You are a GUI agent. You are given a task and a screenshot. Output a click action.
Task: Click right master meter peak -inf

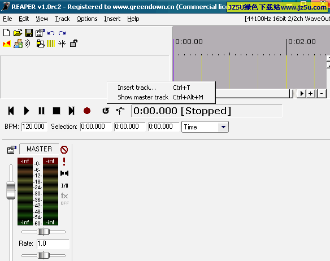[x=50, y=161]
